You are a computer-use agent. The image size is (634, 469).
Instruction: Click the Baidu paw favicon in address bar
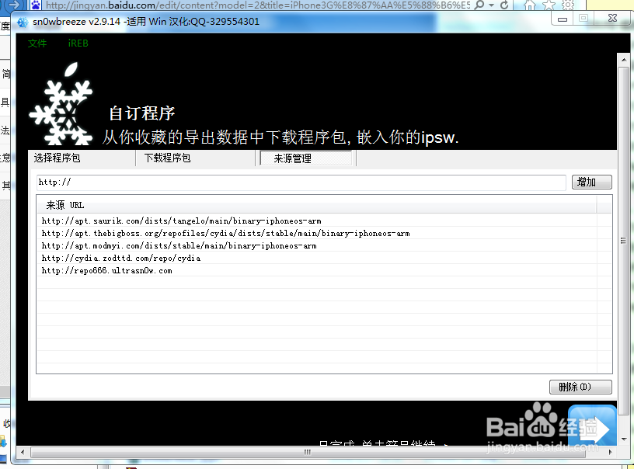click(x=36, y=5)
